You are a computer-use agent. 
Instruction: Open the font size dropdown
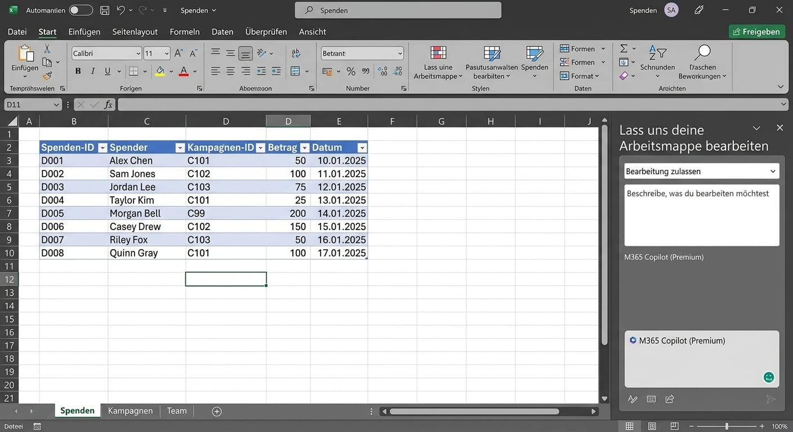[167, 53]
